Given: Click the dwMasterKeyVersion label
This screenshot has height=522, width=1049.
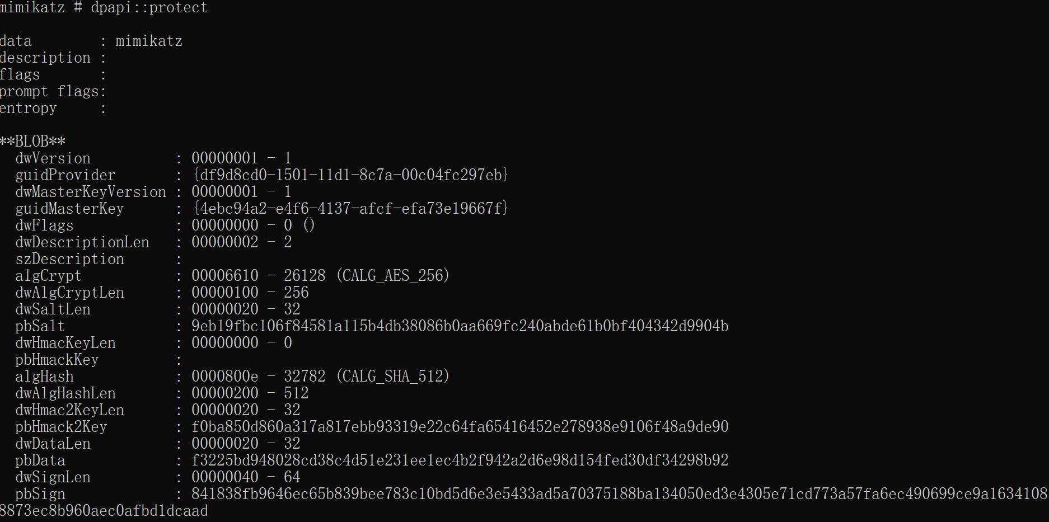Looking at the screenshot, I should click(x=91, y=192).
